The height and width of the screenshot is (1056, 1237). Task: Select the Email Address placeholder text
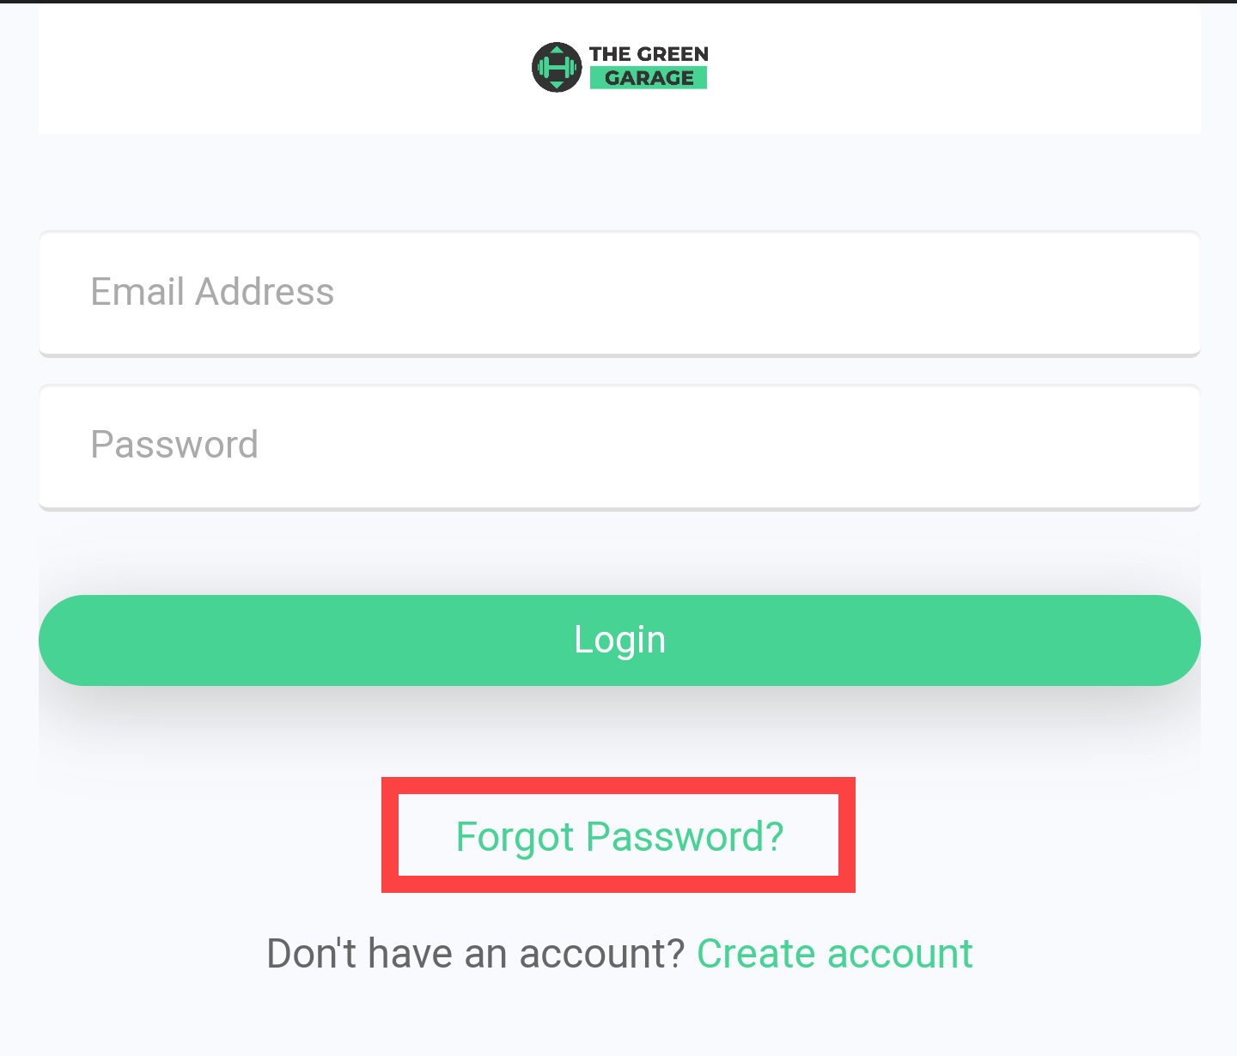tap(212, 292)
